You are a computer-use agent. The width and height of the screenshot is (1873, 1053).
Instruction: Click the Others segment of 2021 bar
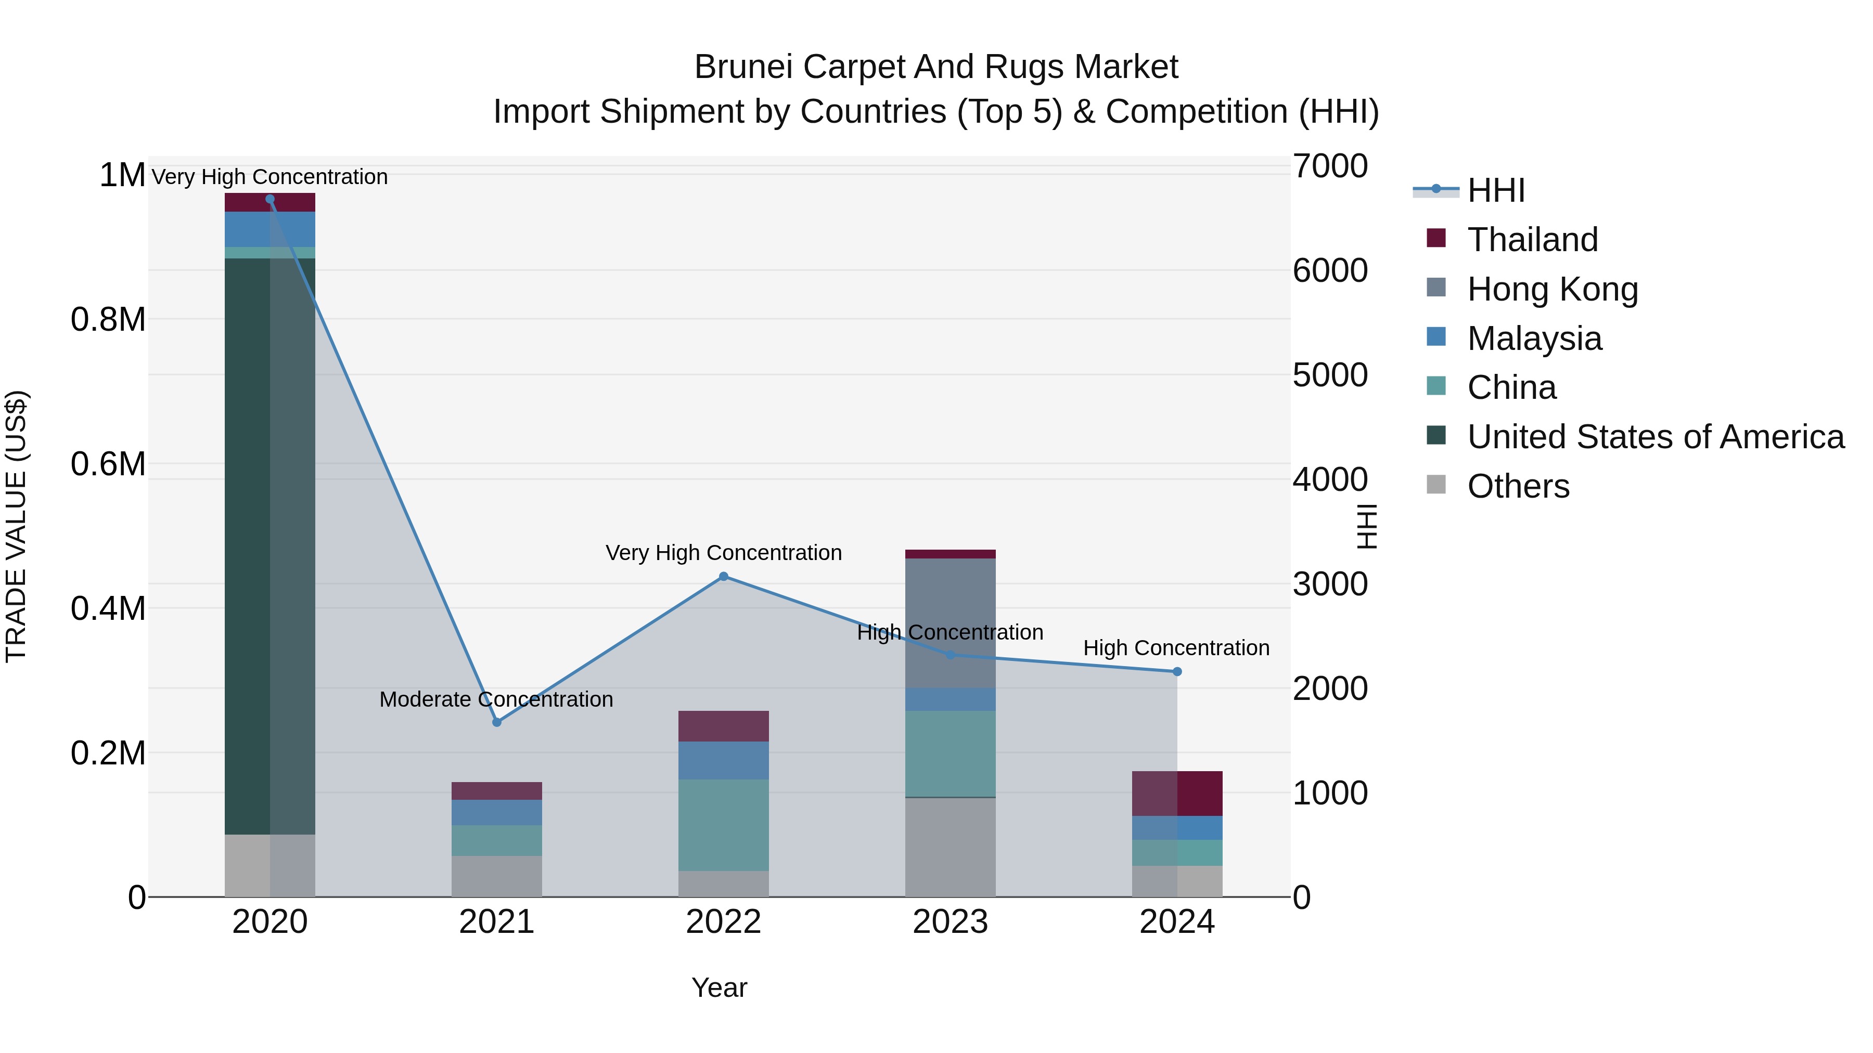pyautogui.click(x=497, y=876)
